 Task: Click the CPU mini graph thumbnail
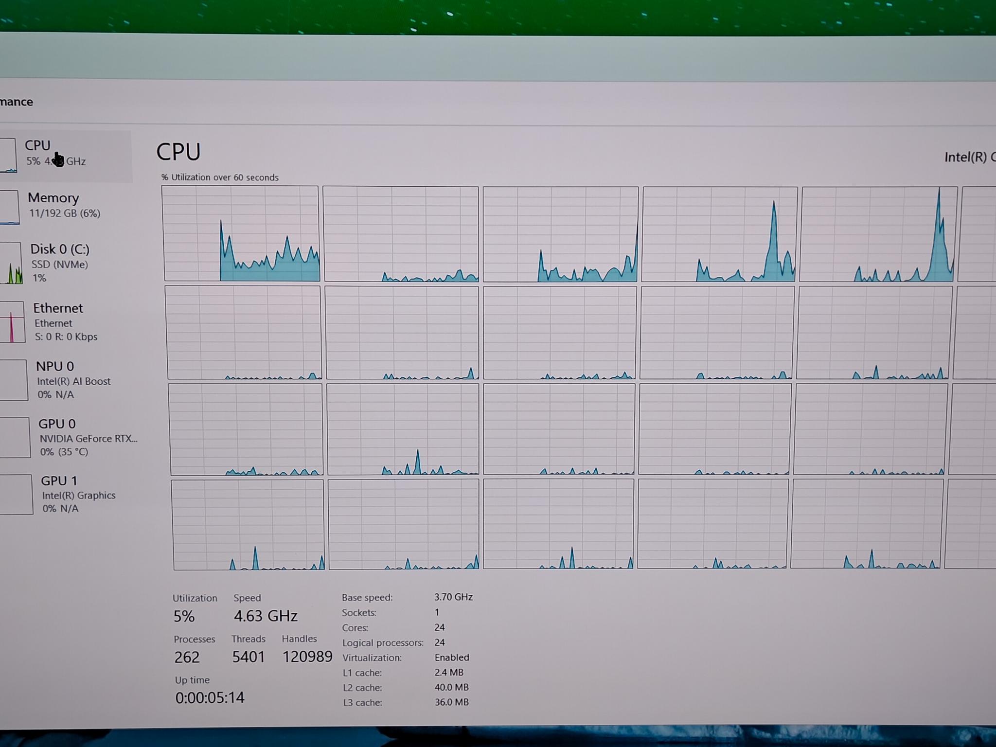[x=8, y=155]
